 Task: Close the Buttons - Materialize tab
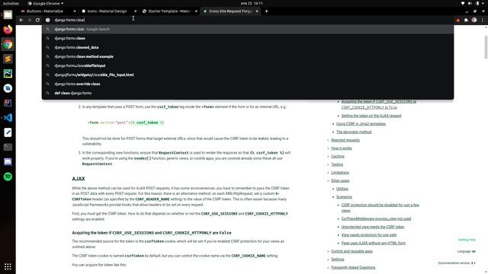pyautogui.click(x=75, y=11)
